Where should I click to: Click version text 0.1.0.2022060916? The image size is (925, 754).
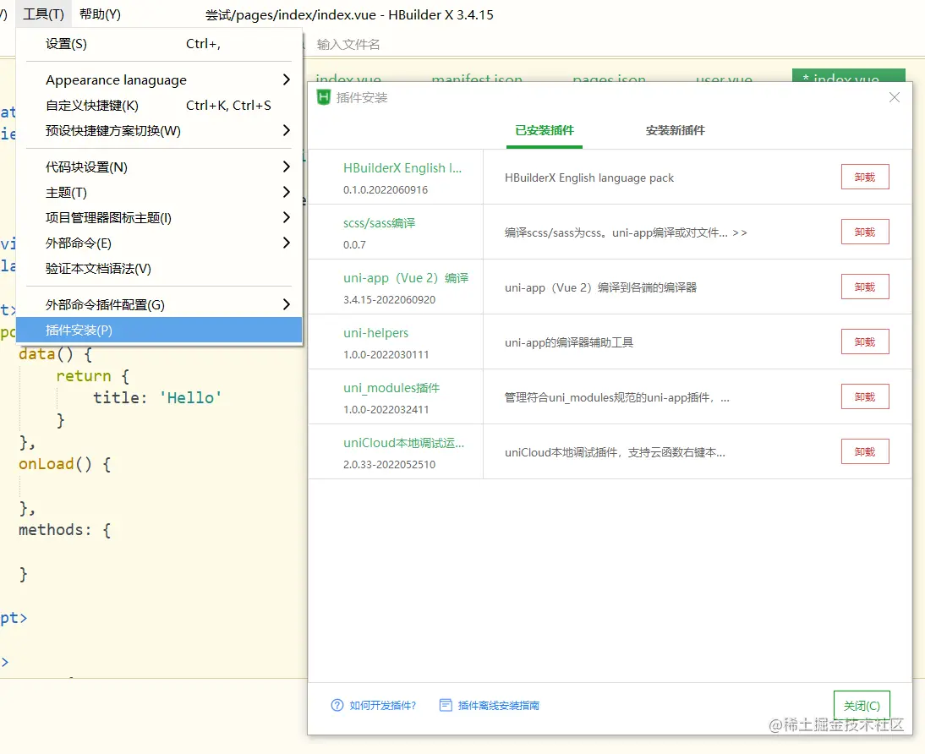point(386,190)
